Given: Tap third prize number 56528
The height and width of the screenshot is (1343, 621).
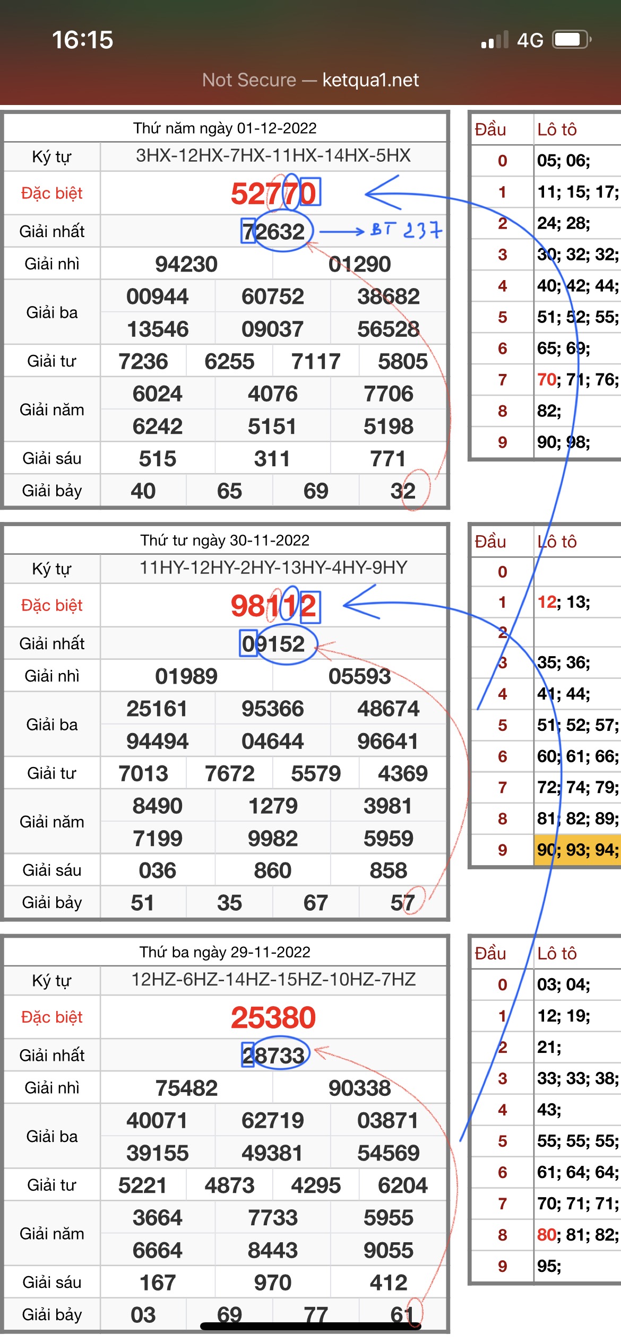Looking at the screenshot, I should [x=389, y=329].
